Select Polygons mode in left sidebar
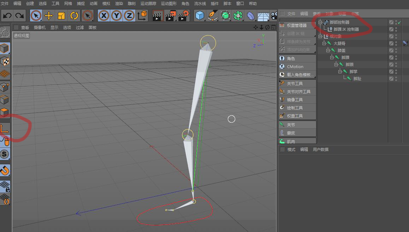 (x=5, y=112)
